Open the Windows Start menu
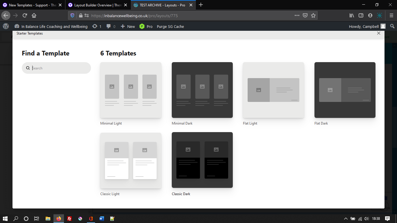 5,219
